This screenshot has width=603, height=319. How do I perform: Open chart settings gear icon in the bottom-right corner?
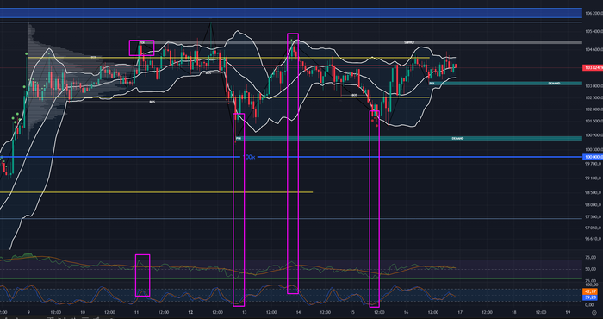click(594, 312)
